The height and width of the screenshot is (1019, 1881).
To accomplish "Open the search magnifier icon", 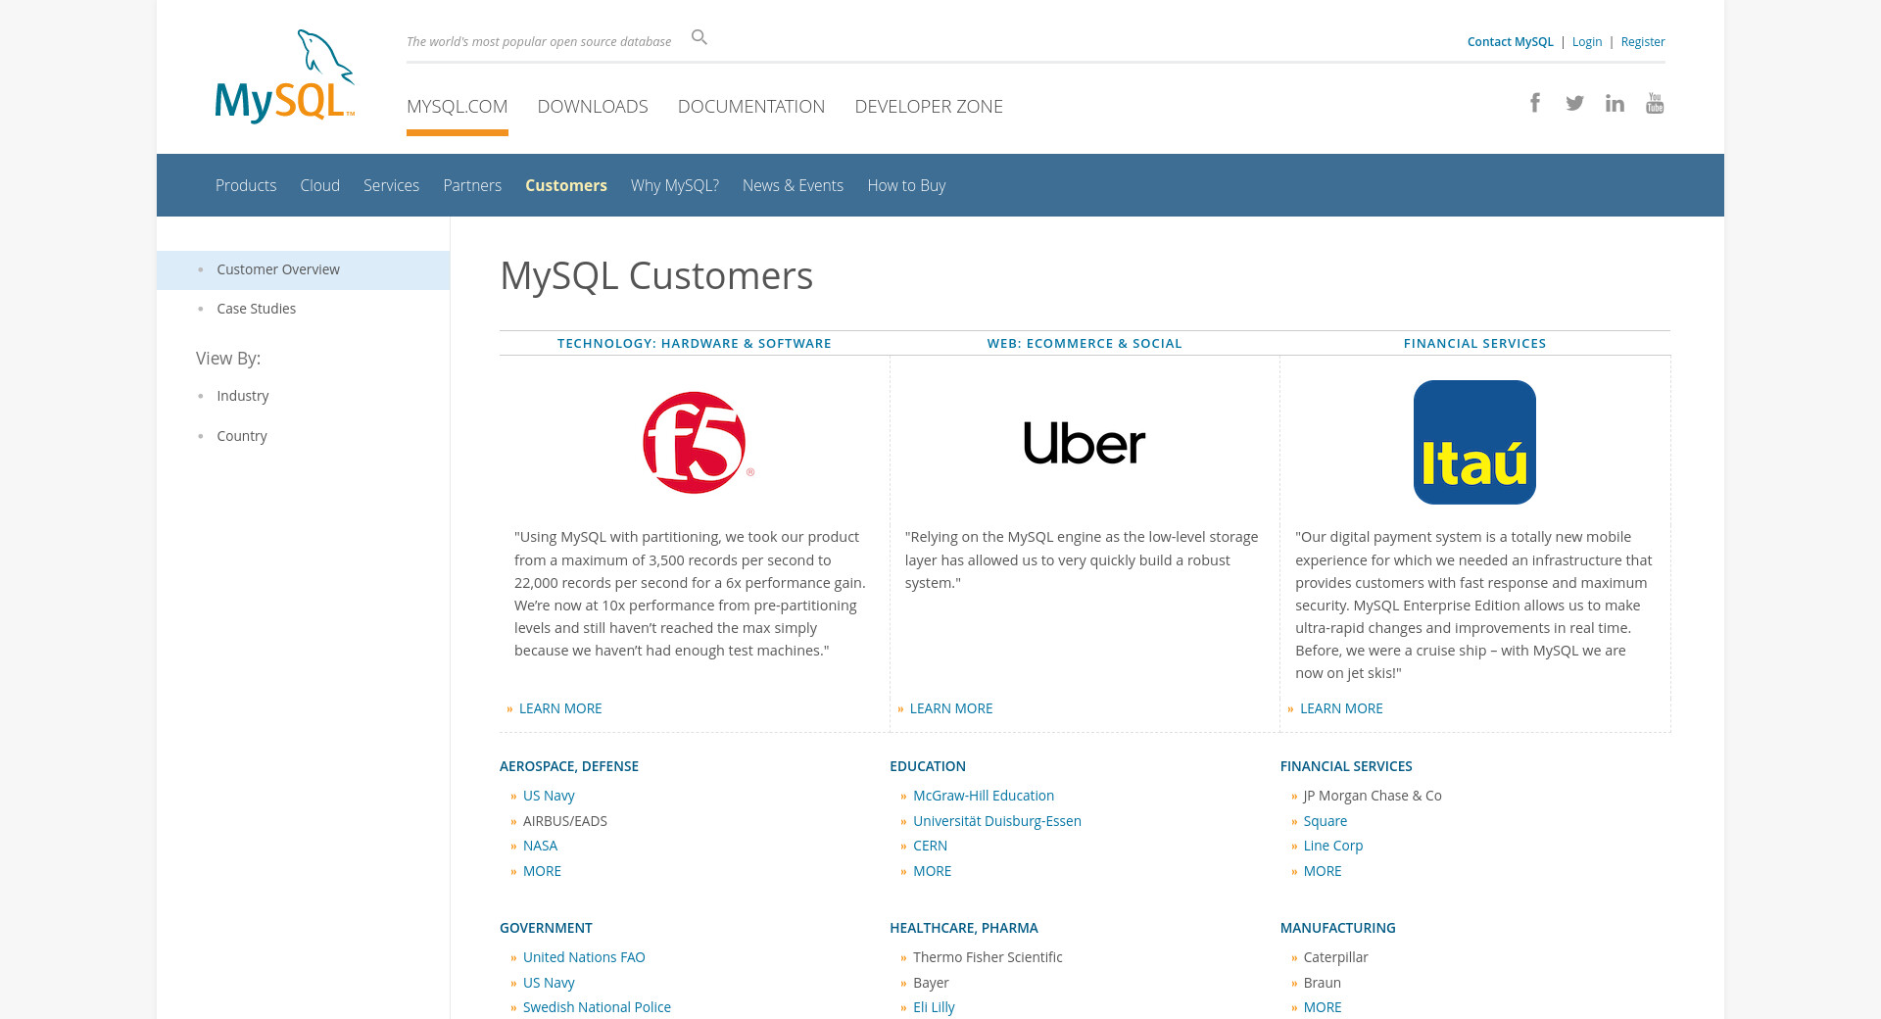I will (x=699, y=37).
